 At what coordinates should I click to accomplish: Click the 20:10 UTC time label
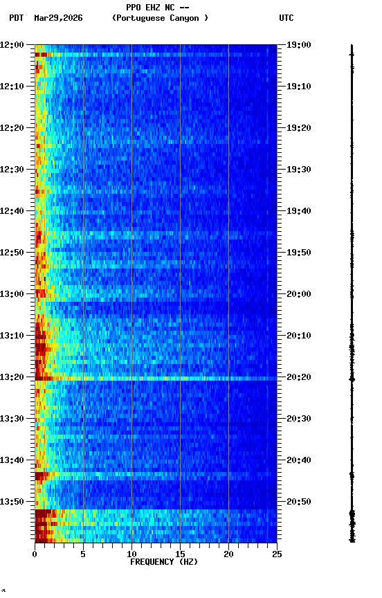click(299, 336)
